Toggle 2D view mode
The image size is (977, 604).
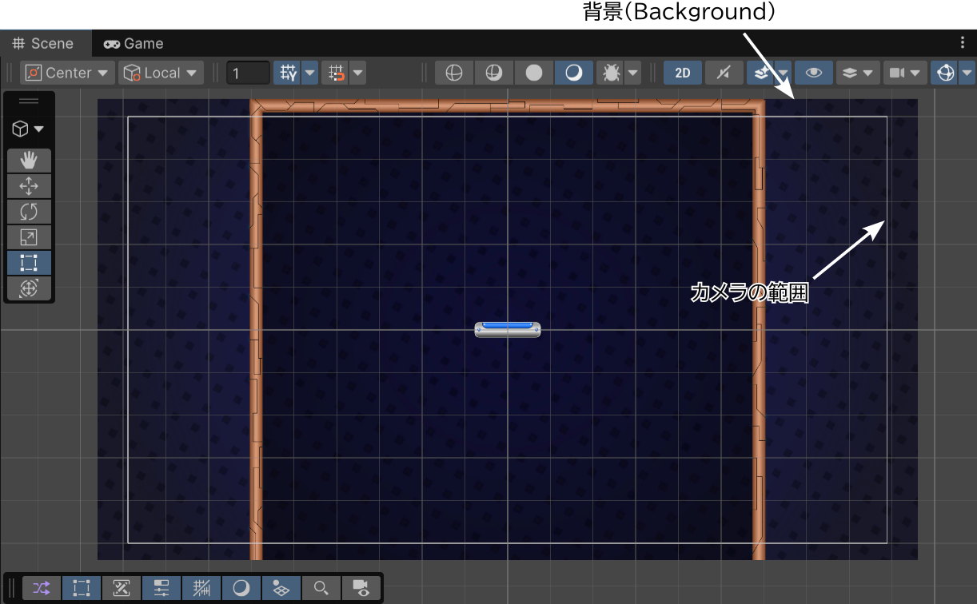pyautogui.click(x=683, y=73)
